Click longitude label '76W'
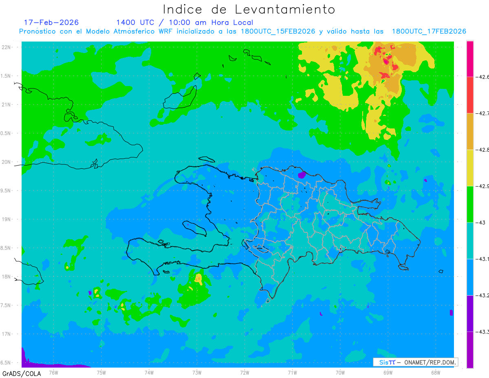 (53, 372)
